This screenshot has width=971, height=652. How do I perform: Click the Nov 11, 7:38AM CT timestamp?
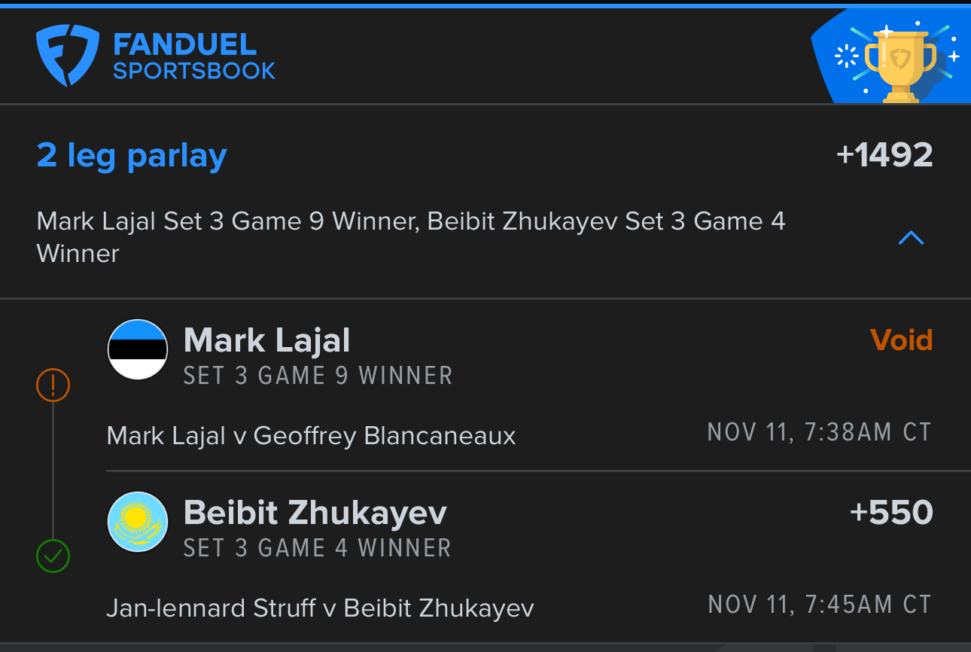819,432
